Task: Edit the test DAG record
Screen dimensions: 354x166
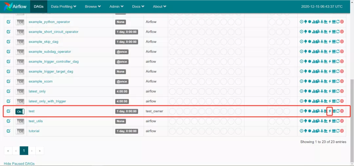Action: click(x=9, y=111)
